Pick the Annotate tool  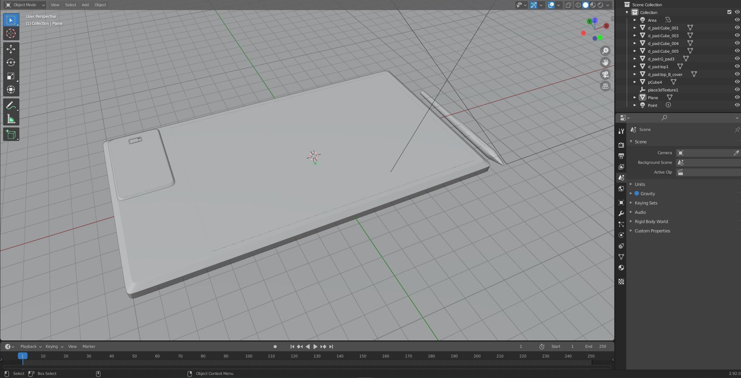(x=11, y=105)
